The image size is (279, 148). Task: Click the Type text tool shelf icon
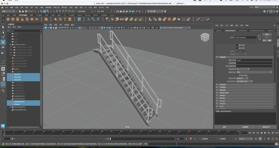point(65,19)
